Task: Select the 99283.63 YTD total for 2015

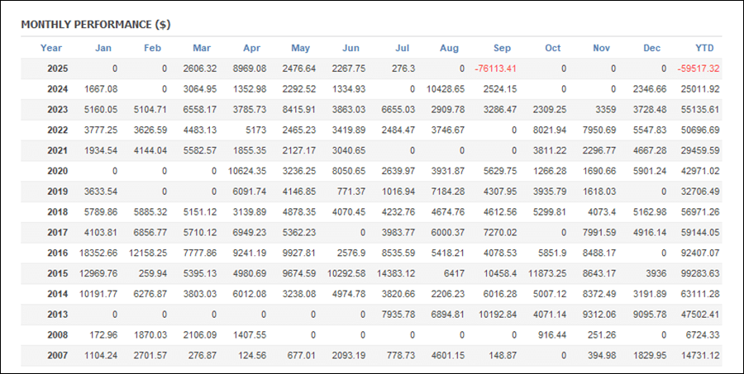Action: tap(698, 273)
